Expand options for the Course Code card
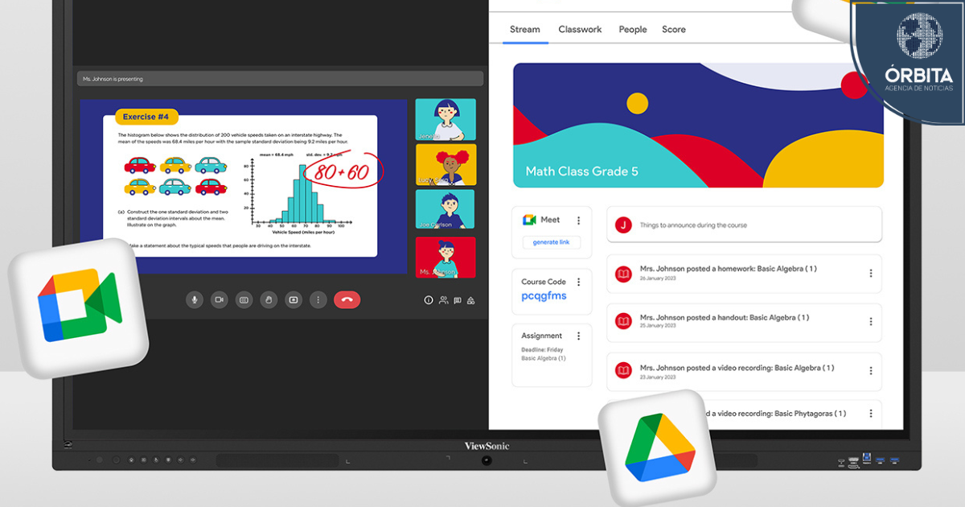 coord(578,282)
